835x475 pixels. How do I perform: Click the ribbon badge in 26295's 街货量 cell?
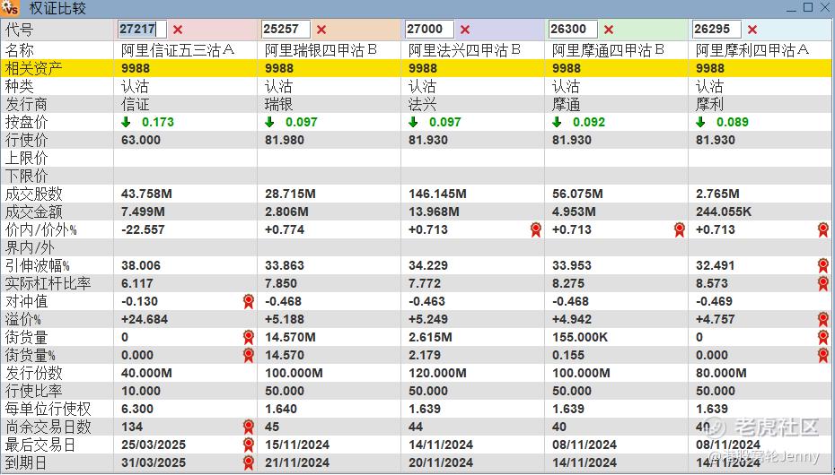[823, 337]
